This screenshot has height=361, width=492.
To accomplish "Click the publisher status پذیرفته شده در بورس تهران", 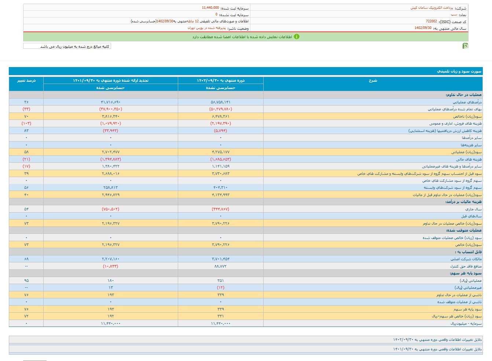I will tap(207, 28).
